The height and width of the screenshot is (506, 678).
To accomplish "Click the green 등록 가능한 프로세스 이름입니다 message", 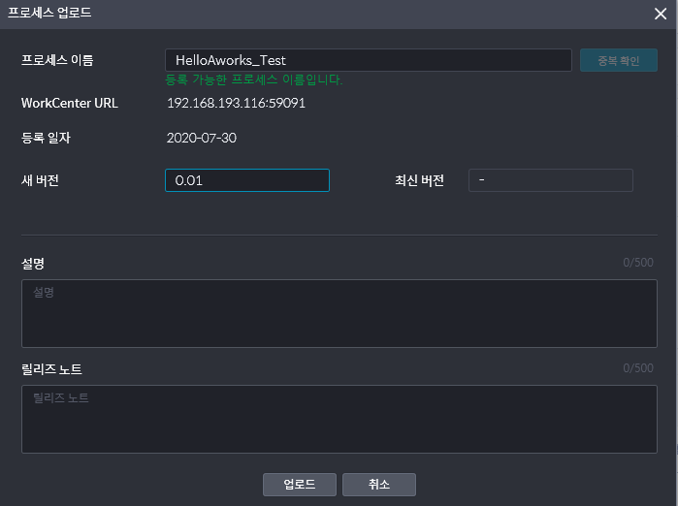I will coord(254,79).
